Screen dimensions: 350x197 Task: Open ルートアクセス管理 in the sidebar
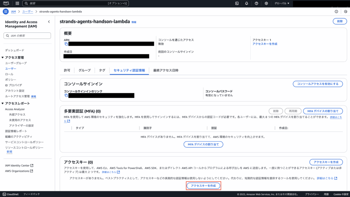click(17, 96)
